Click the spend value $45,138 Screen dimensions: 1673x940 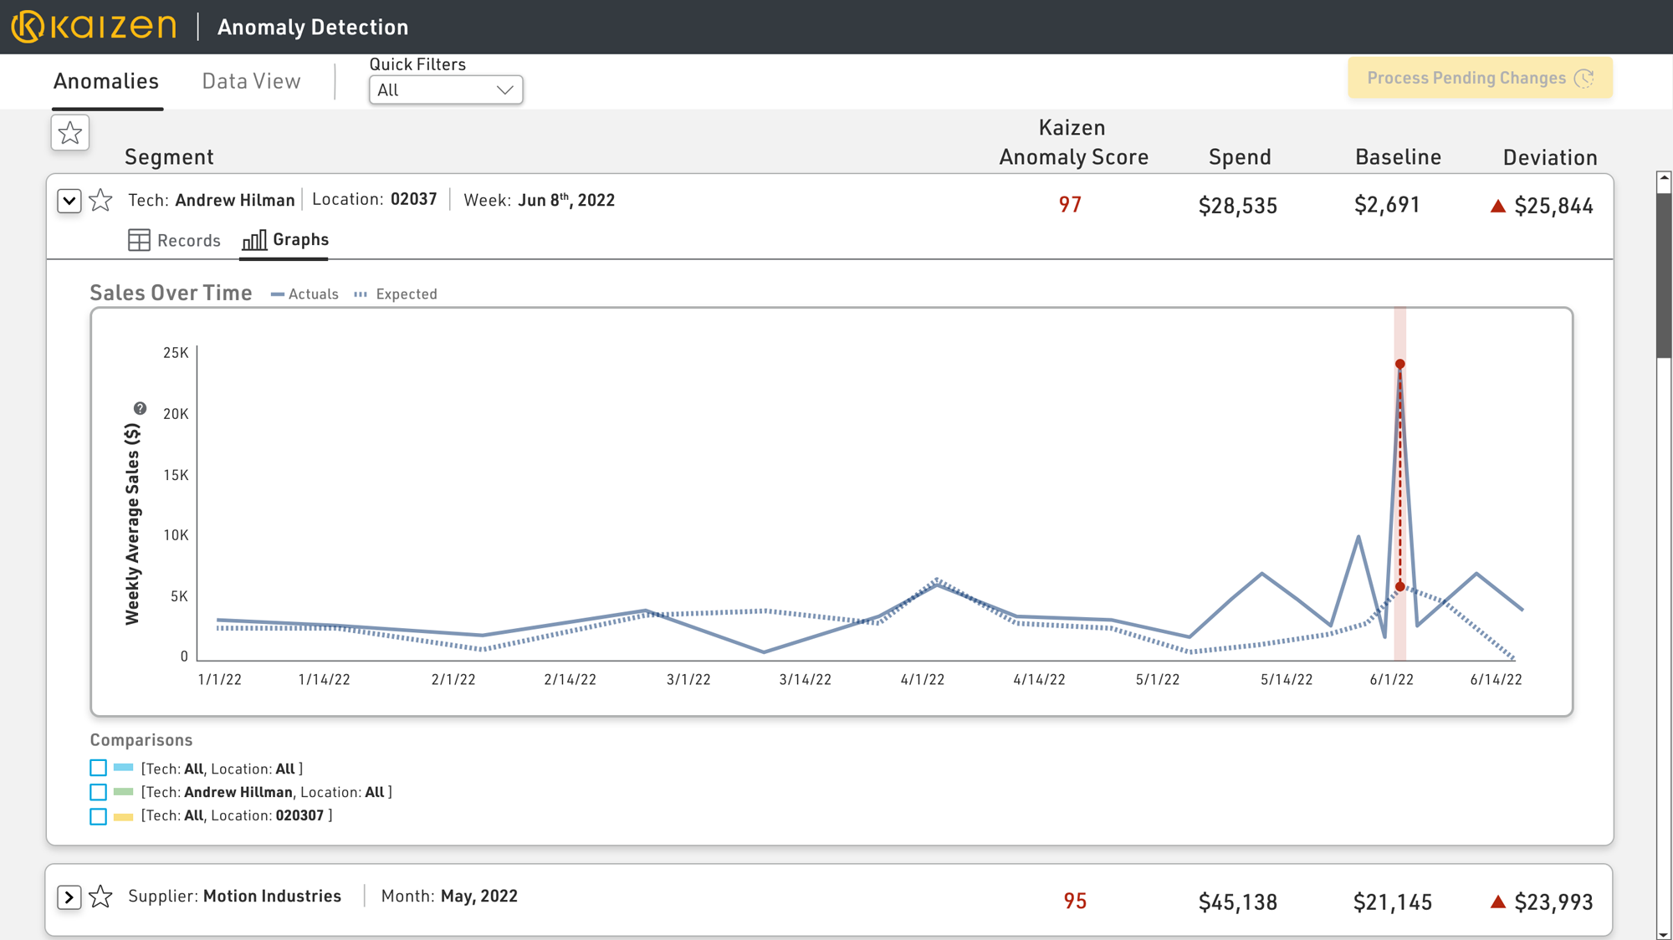coord(1238,902)
